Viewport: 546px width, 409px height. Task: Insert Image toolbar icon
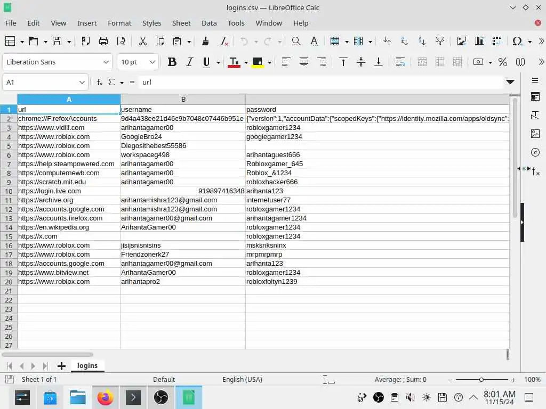[x=461, y=41]
